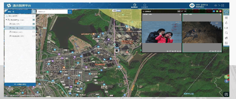The image size is (236, 99).
Task: Click the logout icon in the header
Action: (x=219, y=5)
